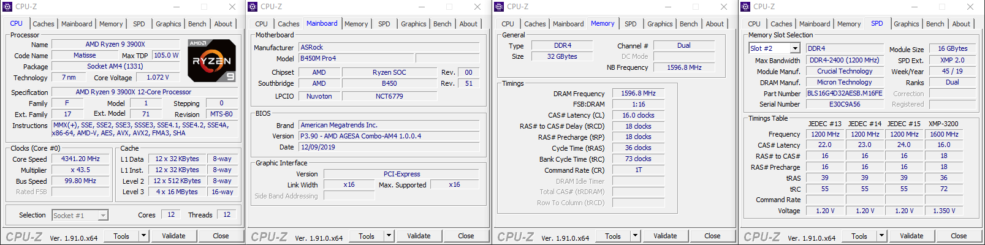
Task: Click the CPU-Z app icon in the CPU window title bar
Action: 7,7
